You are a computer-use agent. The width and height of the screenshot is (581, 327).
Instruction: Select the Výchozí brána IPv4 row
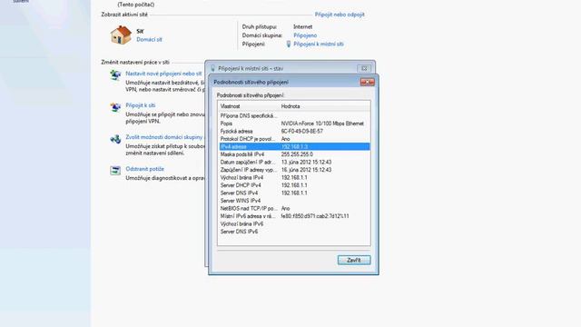pos(294,178)
